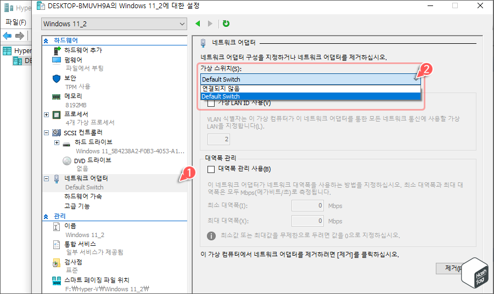Image resolution: width=494 pixels, height=294 pixels.
Task: Click the info icon beside bandwidth note
Action: tap(211, 235)
